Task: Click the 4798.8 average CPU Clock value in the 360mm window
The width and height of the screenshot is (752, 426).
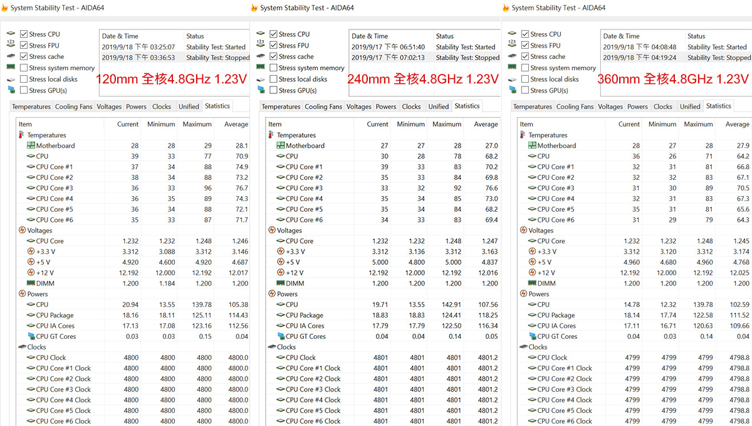Action: (739, 357)
